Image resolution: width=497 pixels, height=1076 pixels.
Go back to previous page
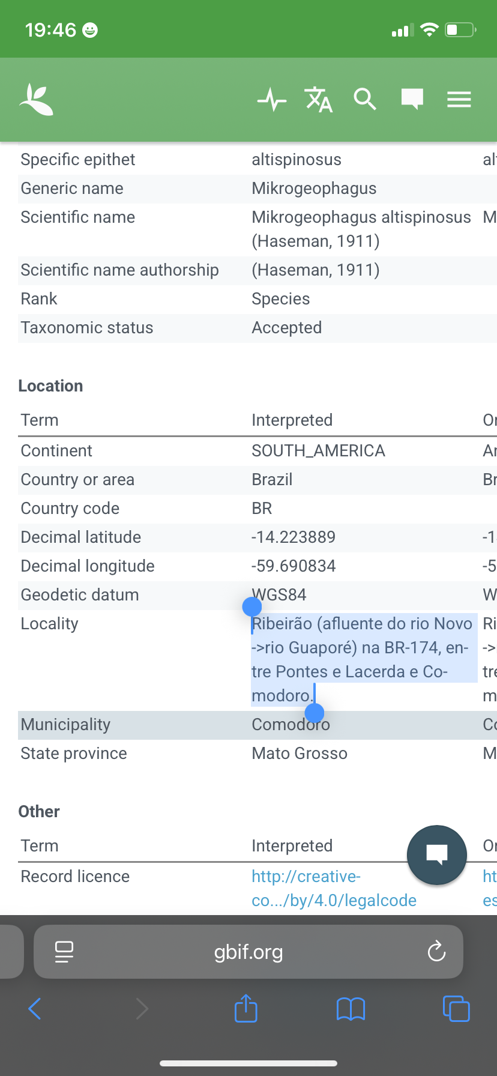pyautogui.click(x=35, y=1009)
